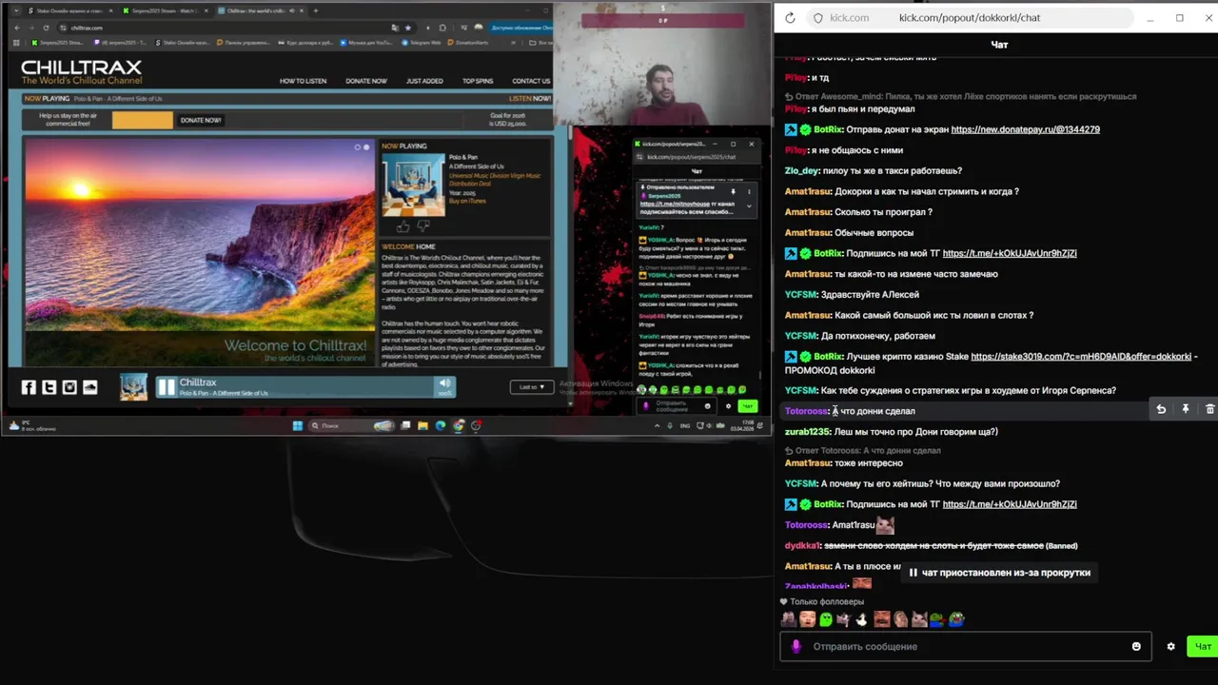The height and width of the screenshot is (685, 1218).
Task: Mute the Chilltrax player volume icon
Action: (x=443, y=382)
